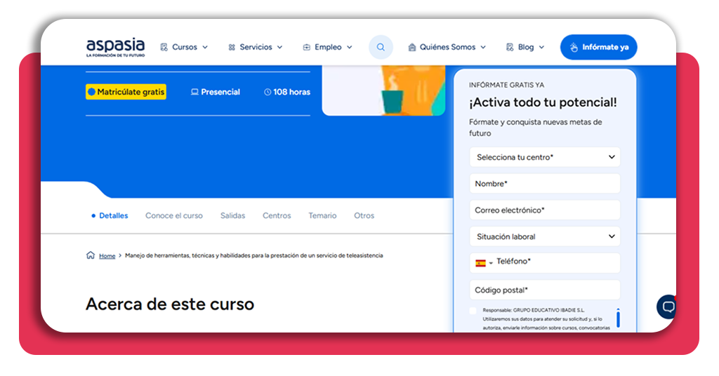Click the consent text scrollbar
719x376 pixels.
[618, 318]
